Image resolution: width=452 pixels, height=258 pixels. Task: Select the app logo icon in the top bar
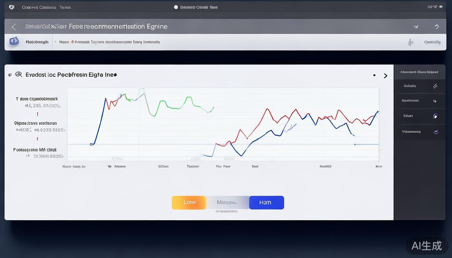11,7
